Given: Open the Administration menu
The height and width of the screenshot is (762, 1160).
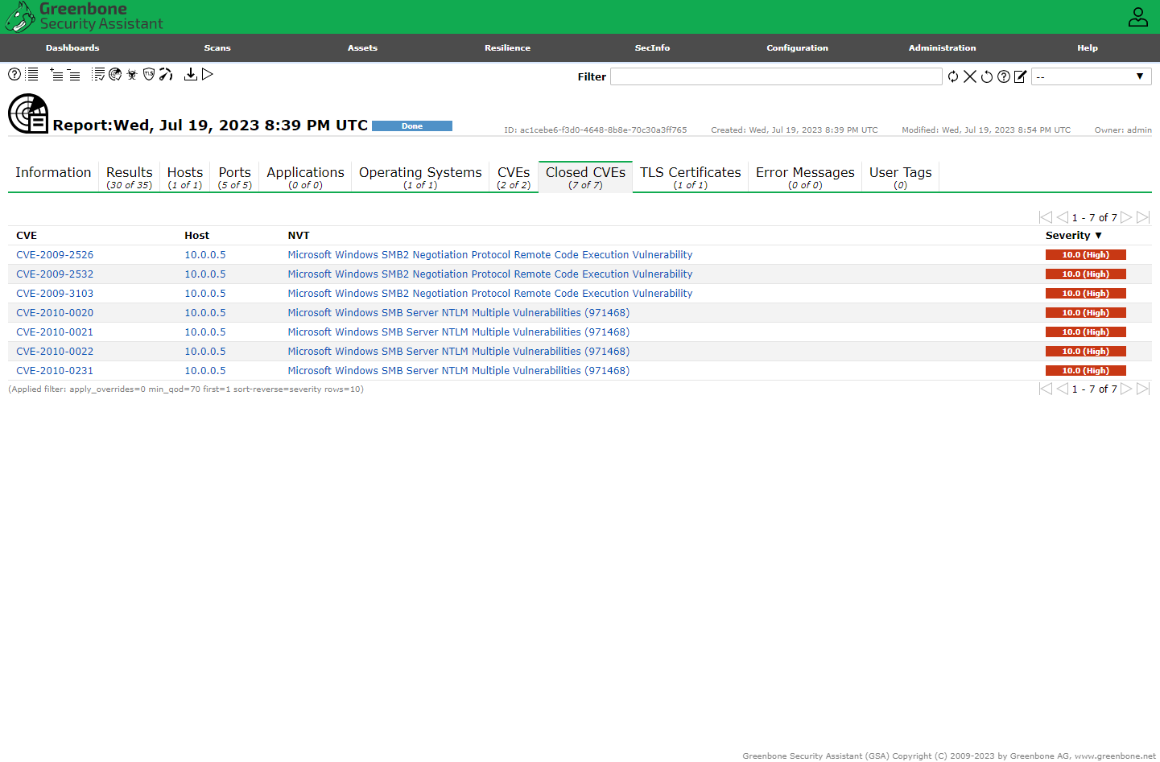Looking at the screenshot, I should tap(942, 48).
